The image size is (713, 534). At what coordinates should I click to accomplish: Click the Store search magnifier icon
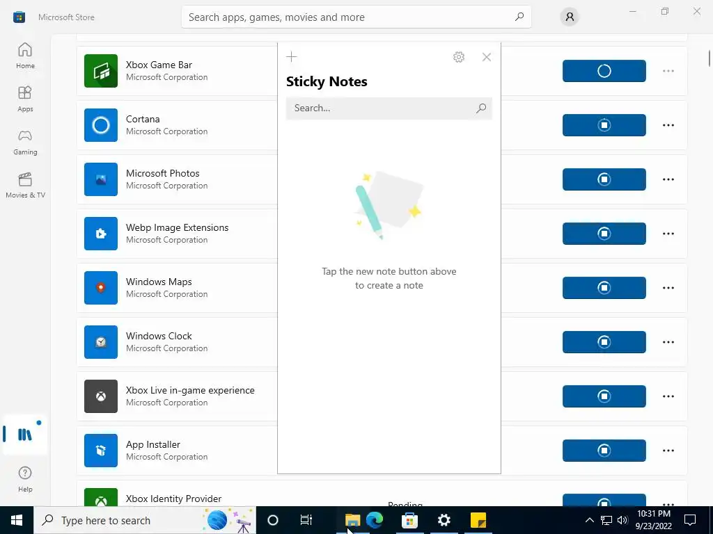[519, 17]
